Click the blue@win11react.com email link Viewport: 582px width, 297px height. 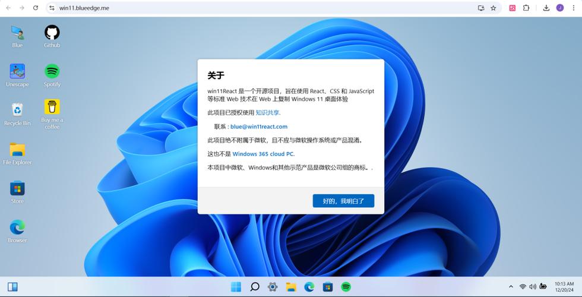pyautogui.click(x=259, y=127)
